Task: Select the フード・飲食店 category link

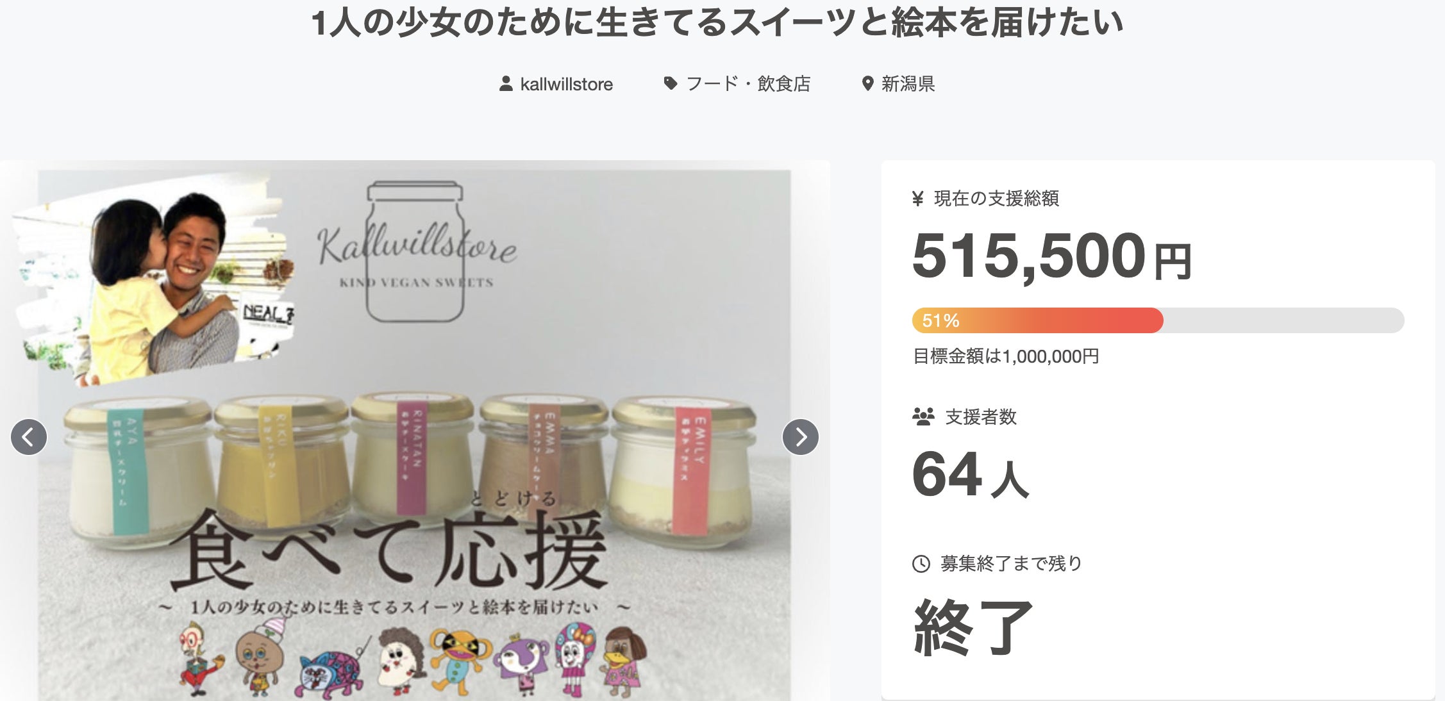Action: [x=748, y=84]
